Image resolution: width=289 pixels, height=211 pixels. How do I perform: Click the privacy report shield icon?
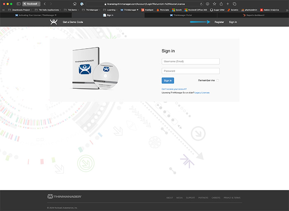82,4
